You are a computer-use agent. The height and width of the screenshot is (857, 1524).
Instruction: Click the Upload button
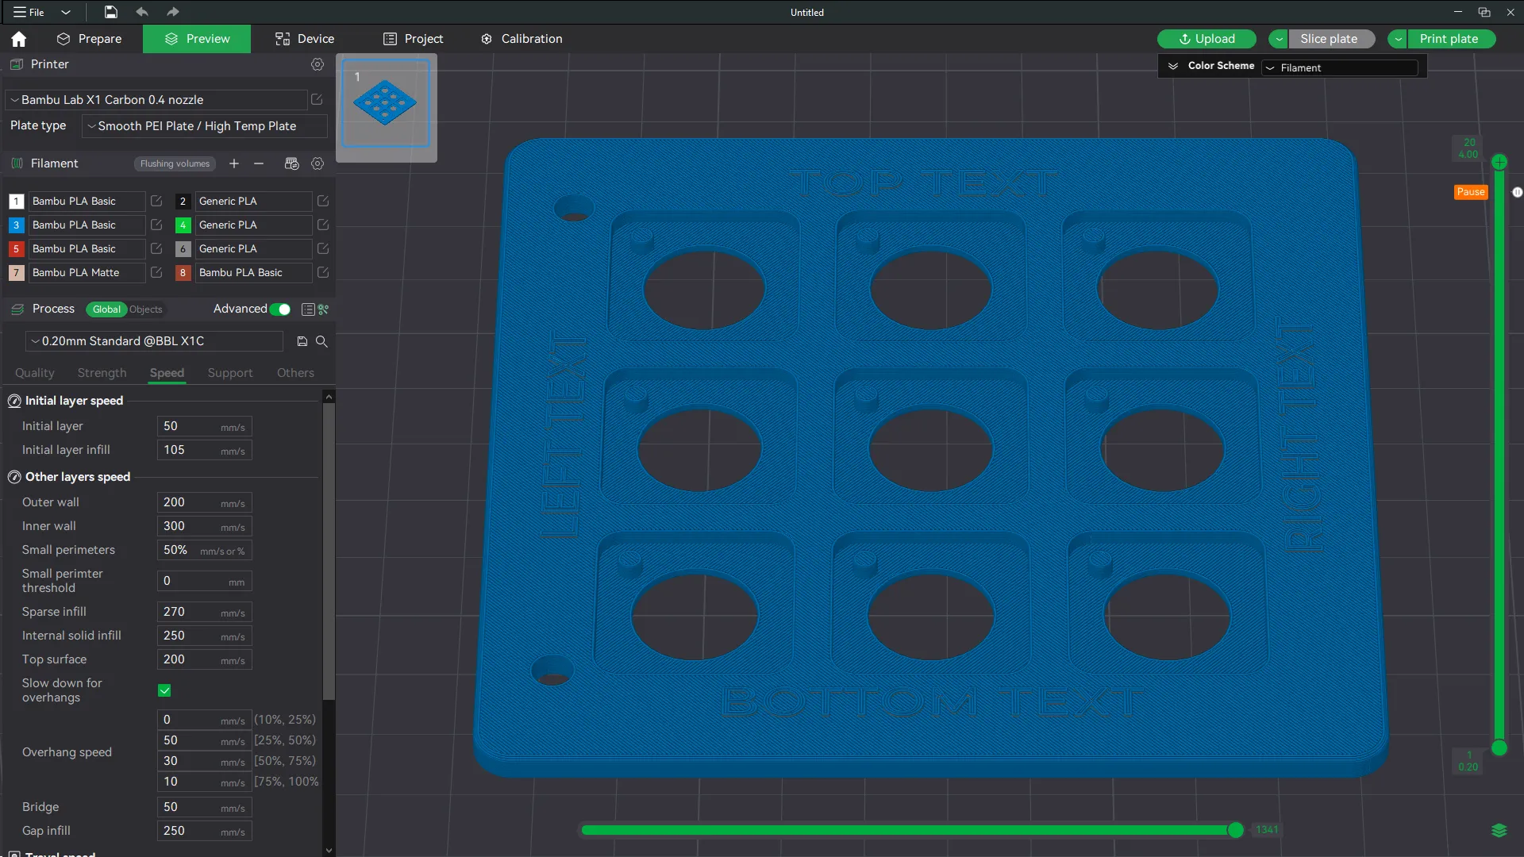coord(1206,39)
